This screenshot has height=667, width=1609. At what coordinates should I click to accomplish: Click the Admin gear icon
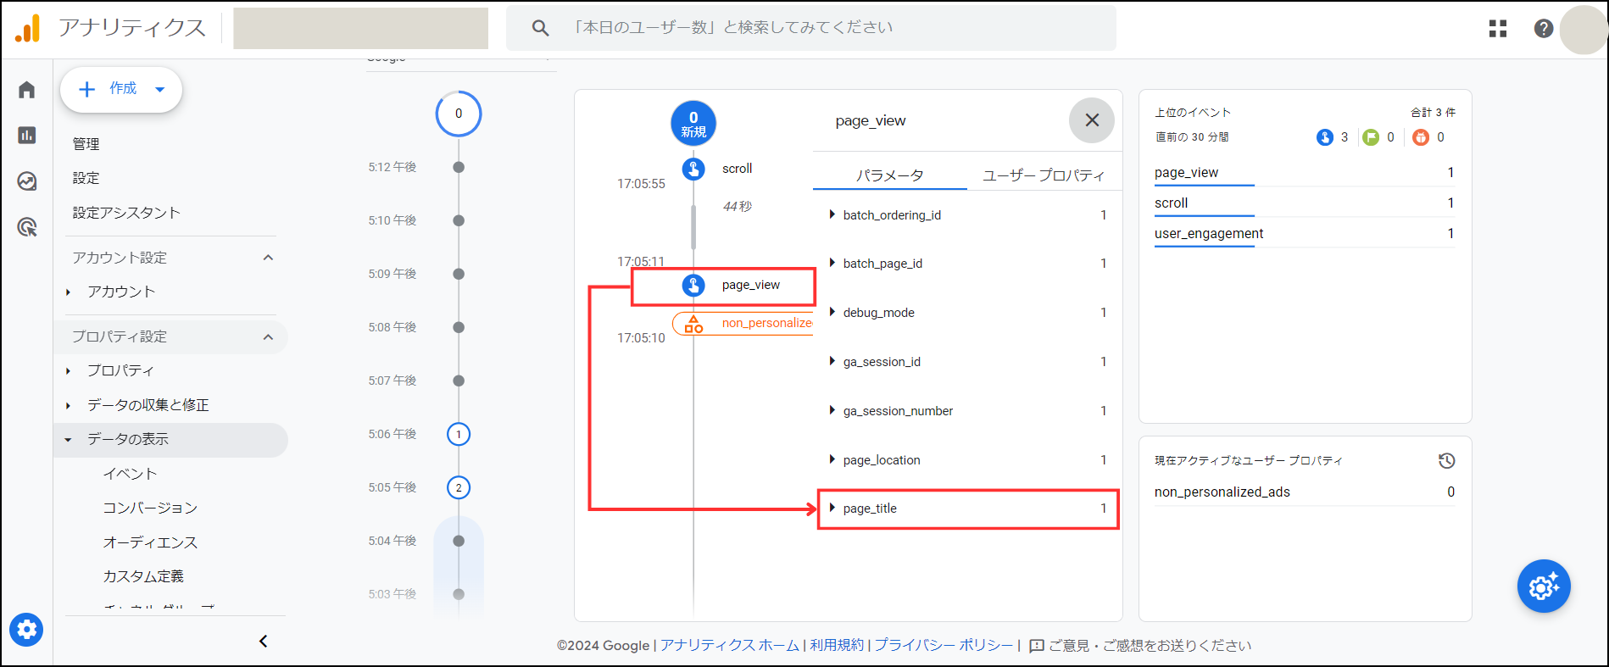coord(26,630)
